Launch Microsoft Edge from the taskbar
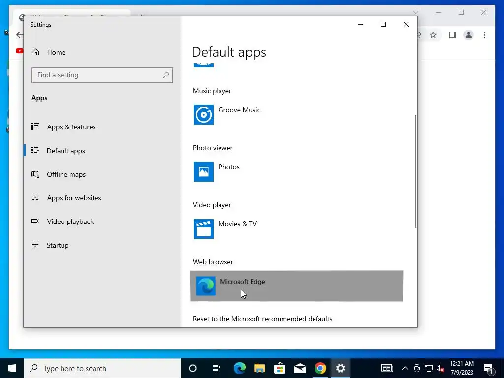This screenshot has width=504, height=378. coord(240,368)
